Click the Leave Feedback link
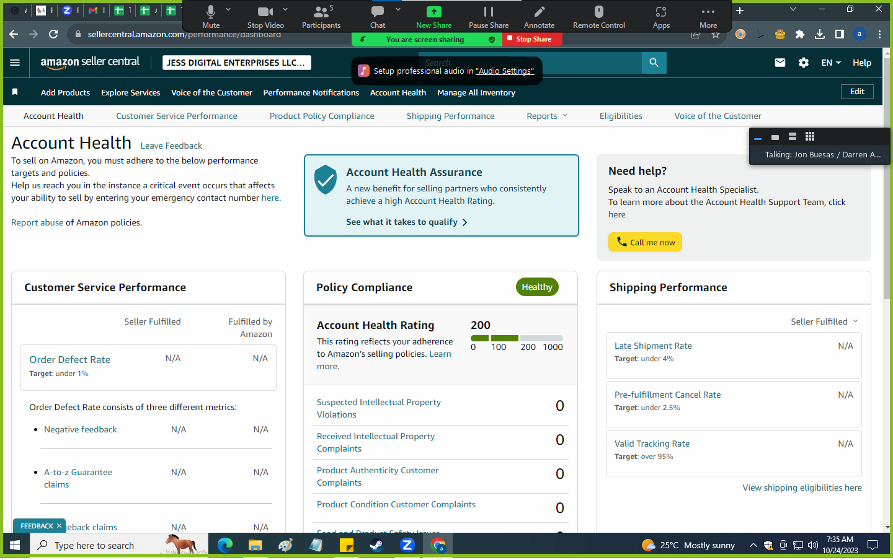 click(171, 146)
